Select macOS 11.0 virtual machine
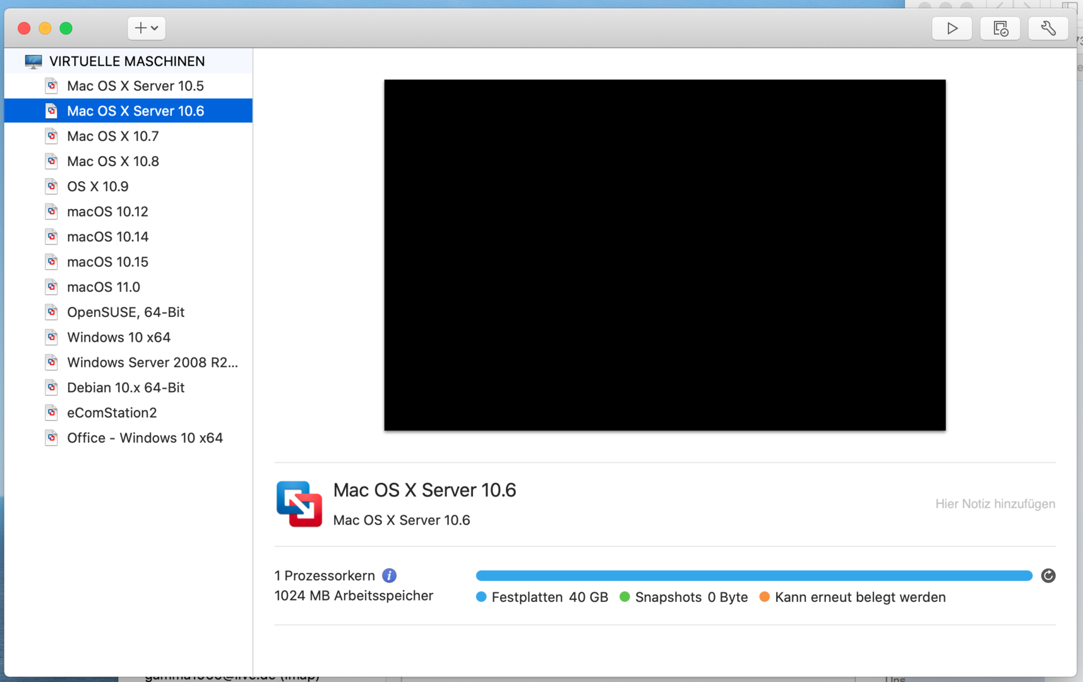This screenshot has height=682, width=1083. (128, 287)
